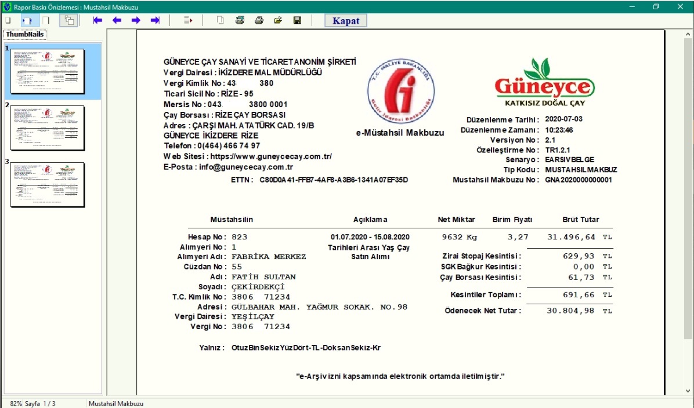Minimize the Rapor Baskı Önizlemesi window

tap(632, 7)
